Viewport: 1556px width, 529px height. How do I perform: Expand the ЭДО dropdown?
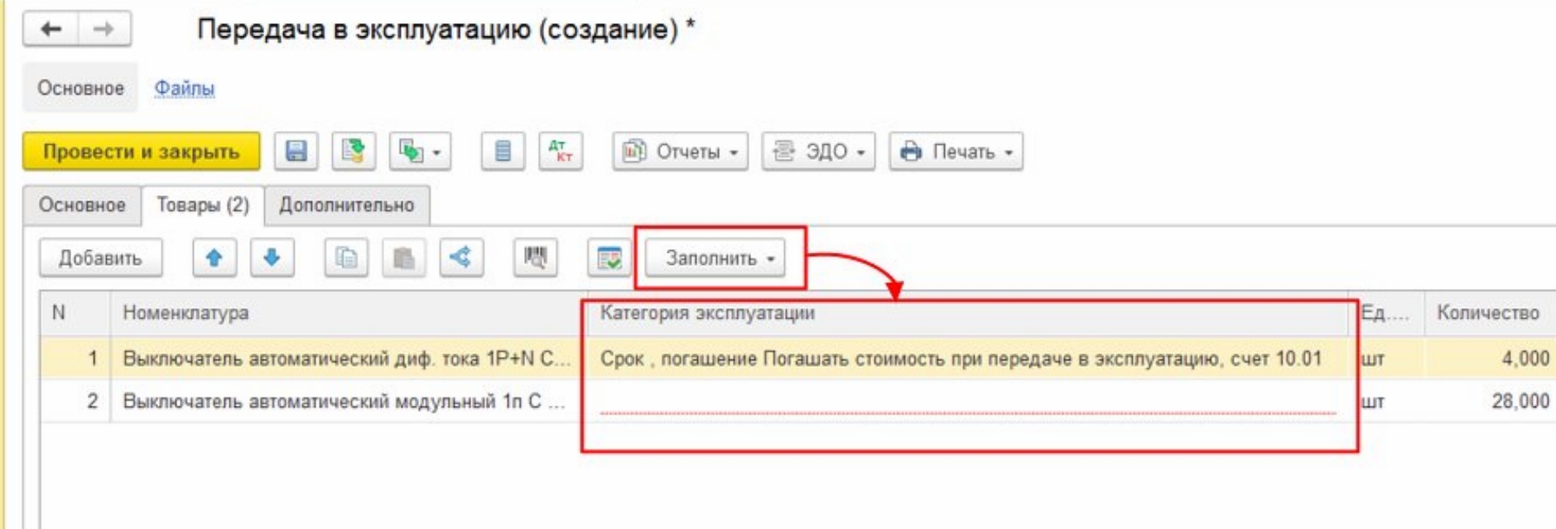pos(818,151)
